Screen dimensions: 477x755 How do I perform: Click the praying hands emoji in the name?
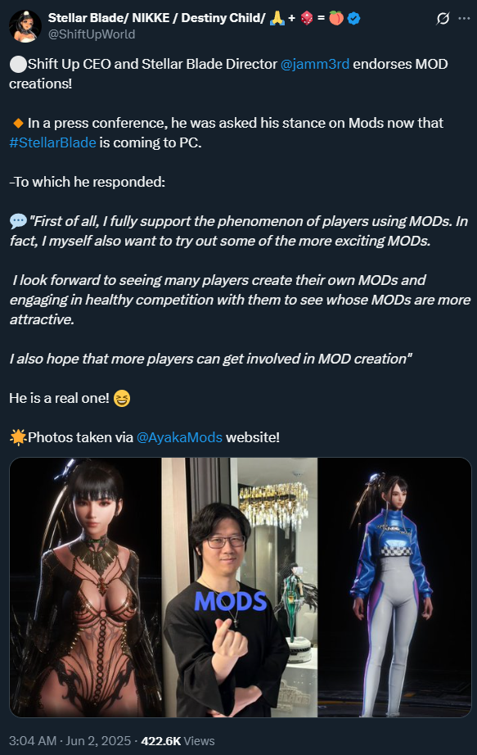coord(277,18)
